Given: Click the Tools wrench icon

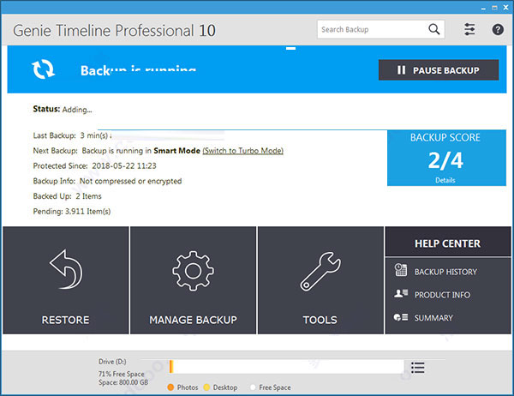Looking at the screenshot, I should pyautogui.click(x=320, y=273).
